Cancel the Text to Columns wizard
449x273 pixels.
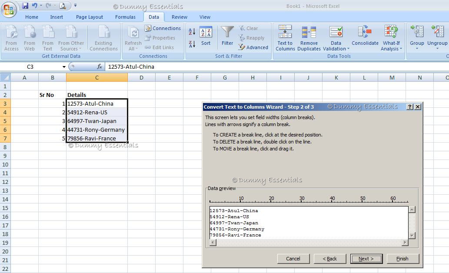(x=293, y=259)
